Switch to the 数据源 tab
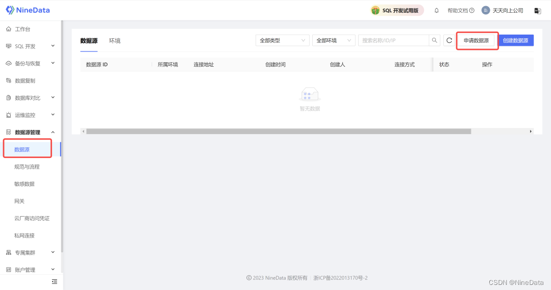 pos(89,41)
